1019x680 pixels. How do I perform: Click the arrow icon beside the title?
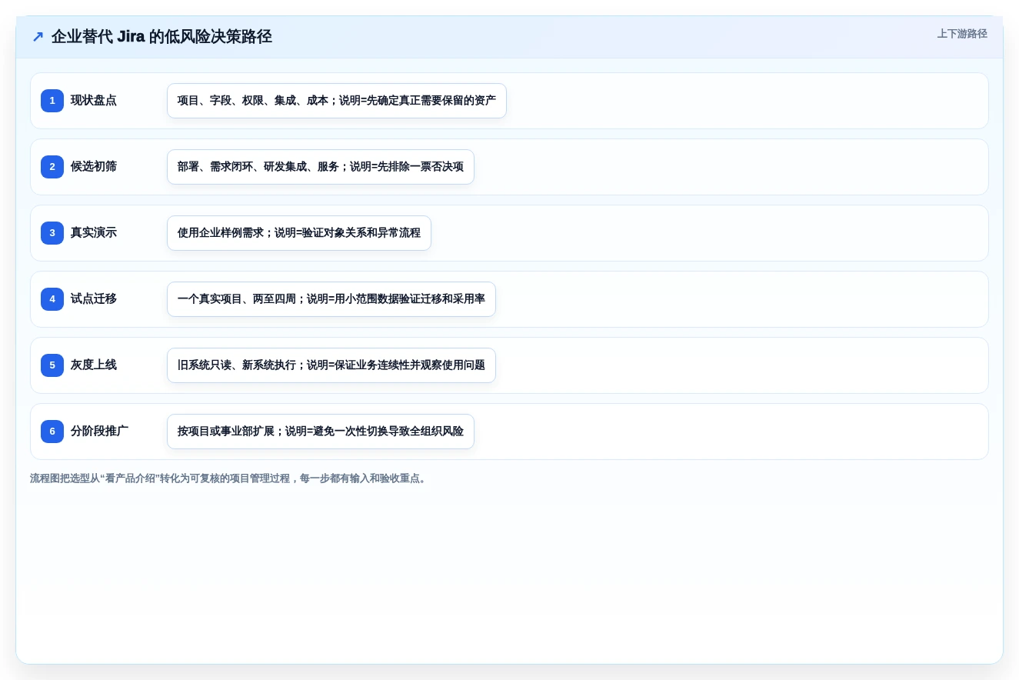click(x=38, y=37)
